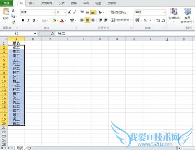Switch to Insert tab (插入)
Screen dimensions: 195x150
pyautogui.click(x=32, y=3)
